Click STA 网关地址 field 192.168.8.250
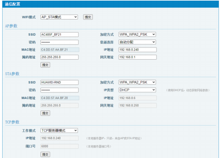Screen dimensions: 224x158 (137, 106)
